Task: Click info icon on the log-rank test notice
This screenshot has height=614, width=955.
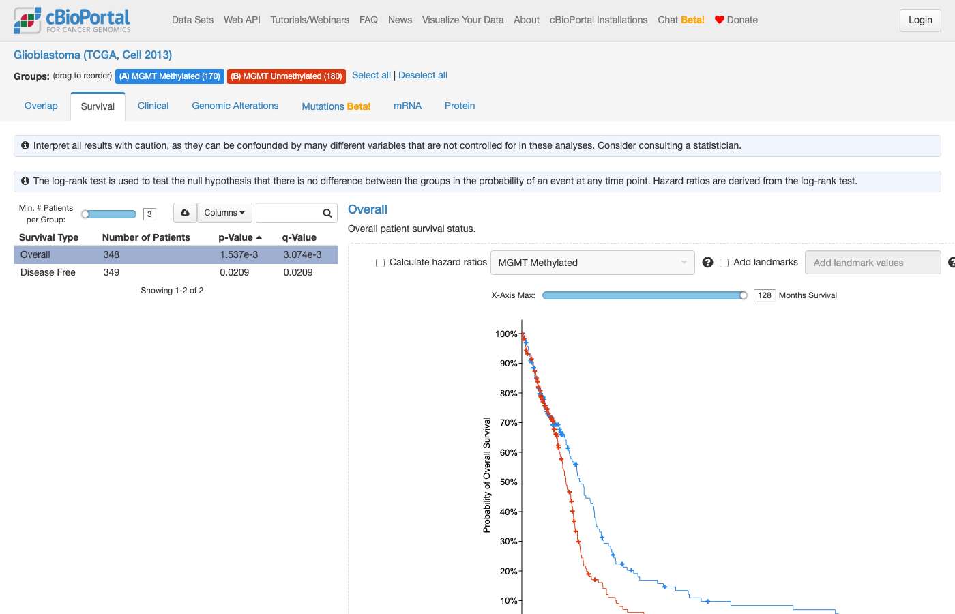Action: (25, 181)
